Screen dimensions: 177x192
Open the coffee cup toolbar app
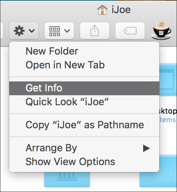coord(161,30)
